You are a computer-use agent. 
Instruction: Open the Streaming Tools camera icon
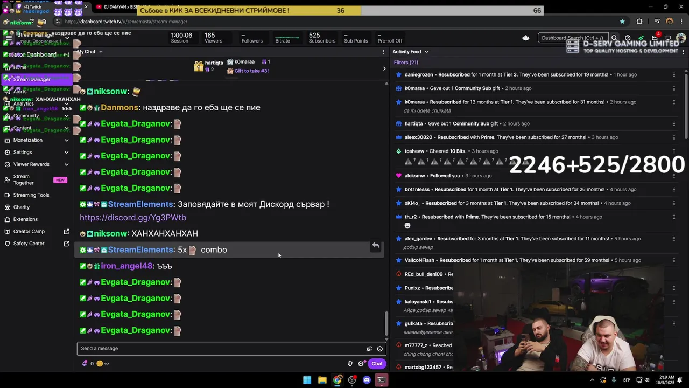pyautogui.click(x=7, y=195)
